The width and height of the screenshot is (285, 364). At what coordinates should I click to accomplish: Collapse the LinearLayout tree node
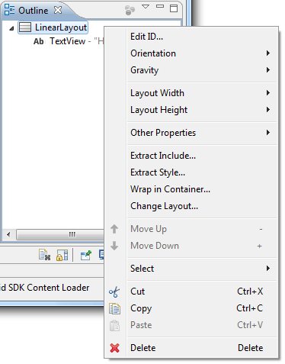coord(11,28)
